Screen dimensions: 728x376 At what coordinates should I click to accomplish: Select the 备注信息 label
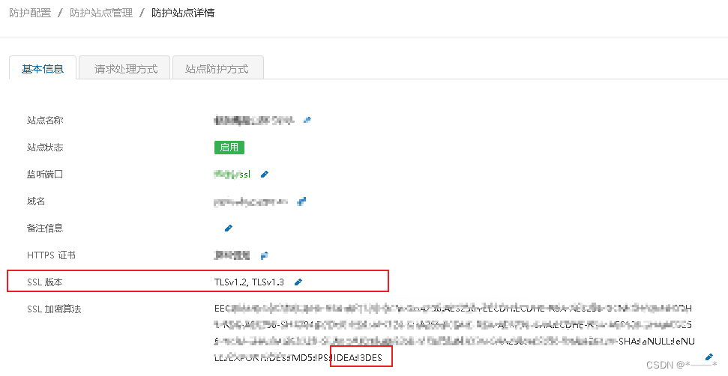coord(45,228)
